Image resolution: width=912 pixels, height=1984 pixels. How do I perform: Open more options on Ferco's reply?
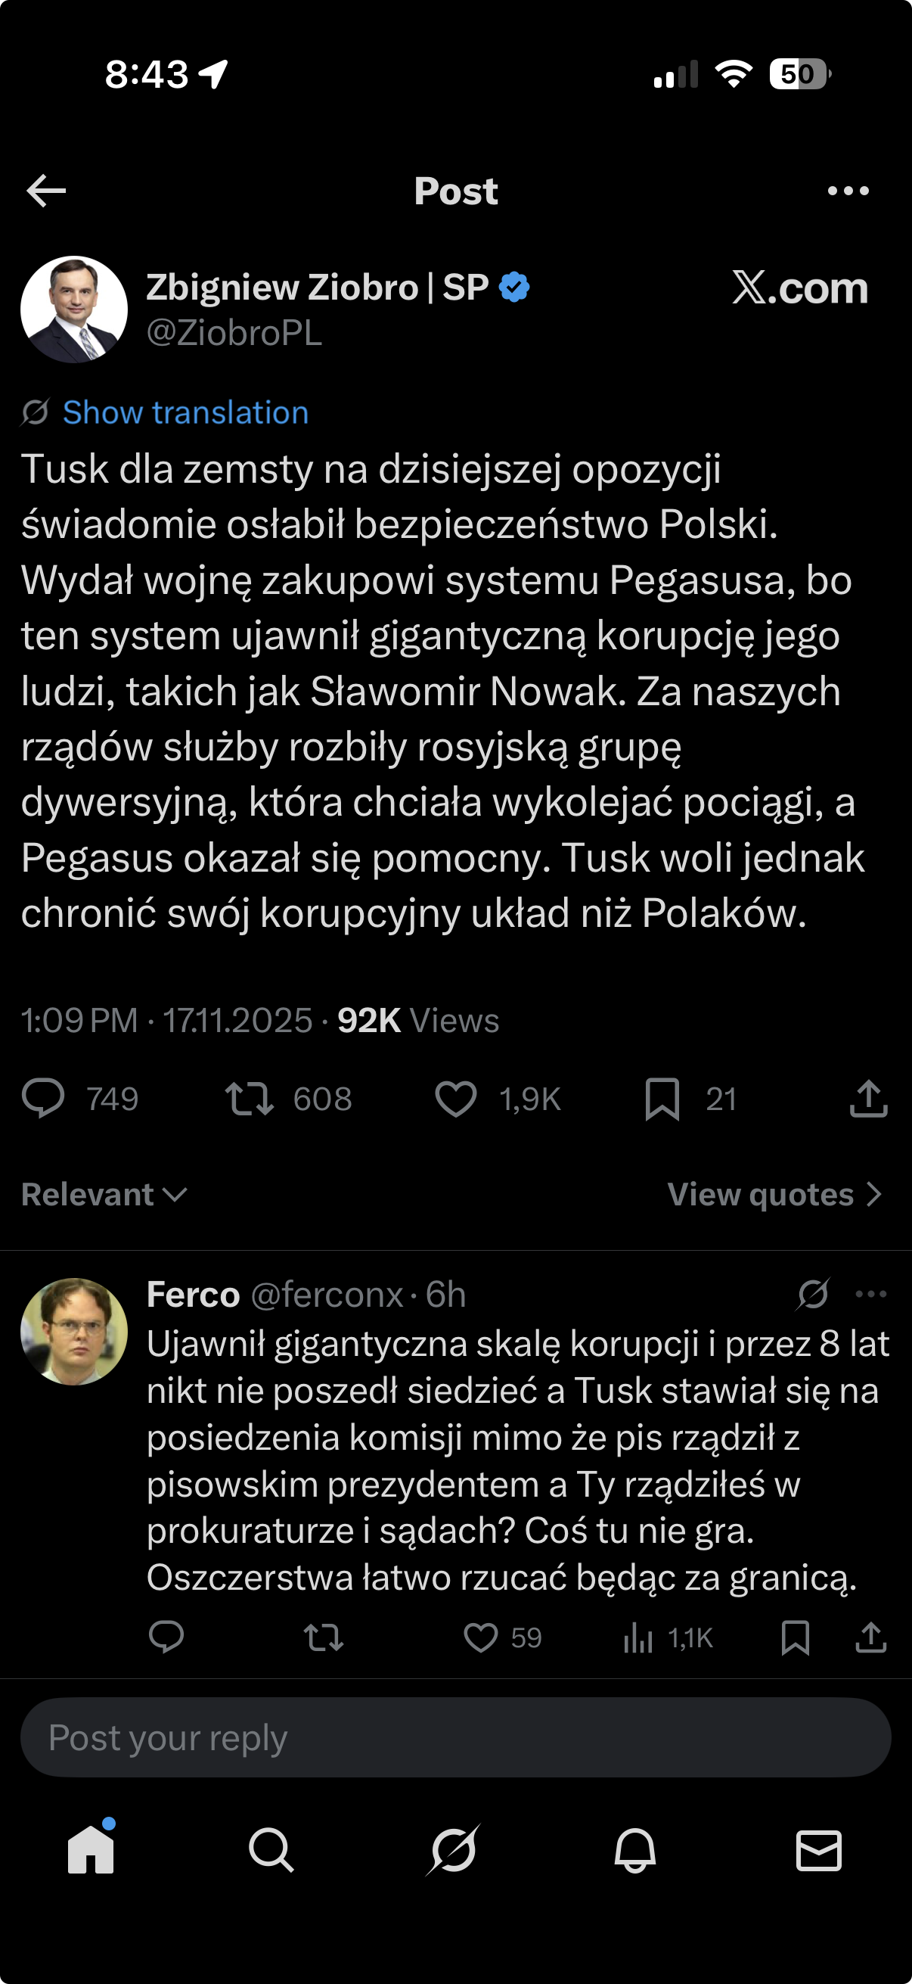871,1294
